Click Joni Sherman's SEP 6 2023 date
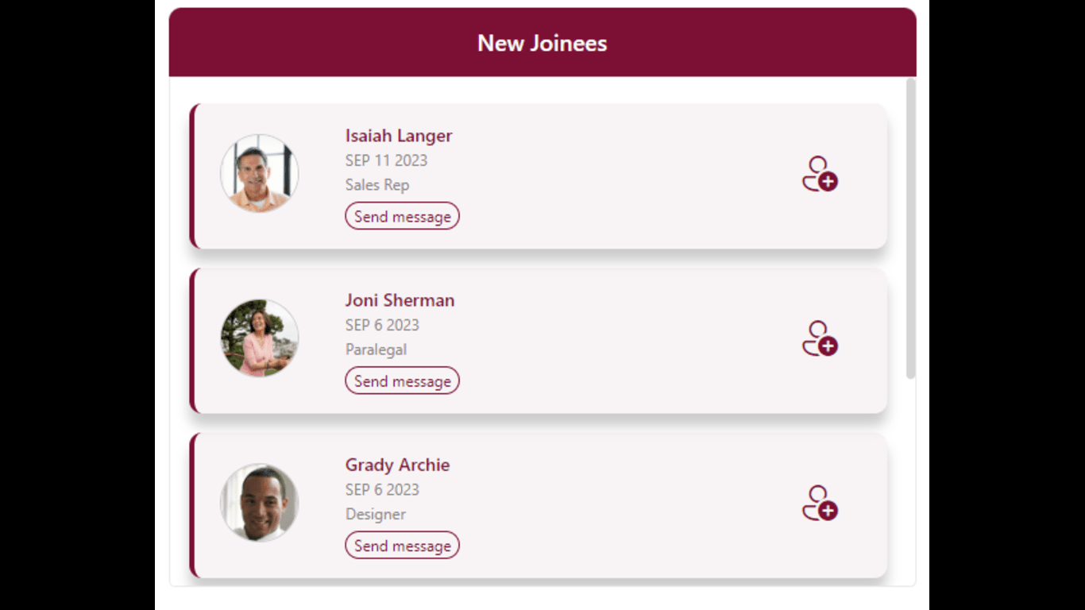 382,325
